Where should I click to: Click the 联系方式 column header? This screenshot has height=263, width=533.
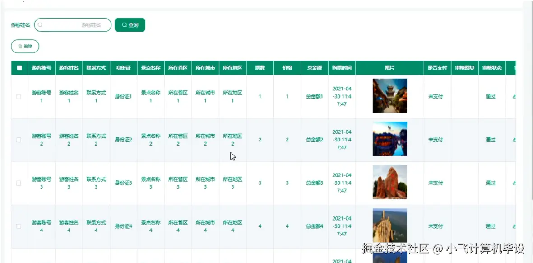tap(96, 68)
